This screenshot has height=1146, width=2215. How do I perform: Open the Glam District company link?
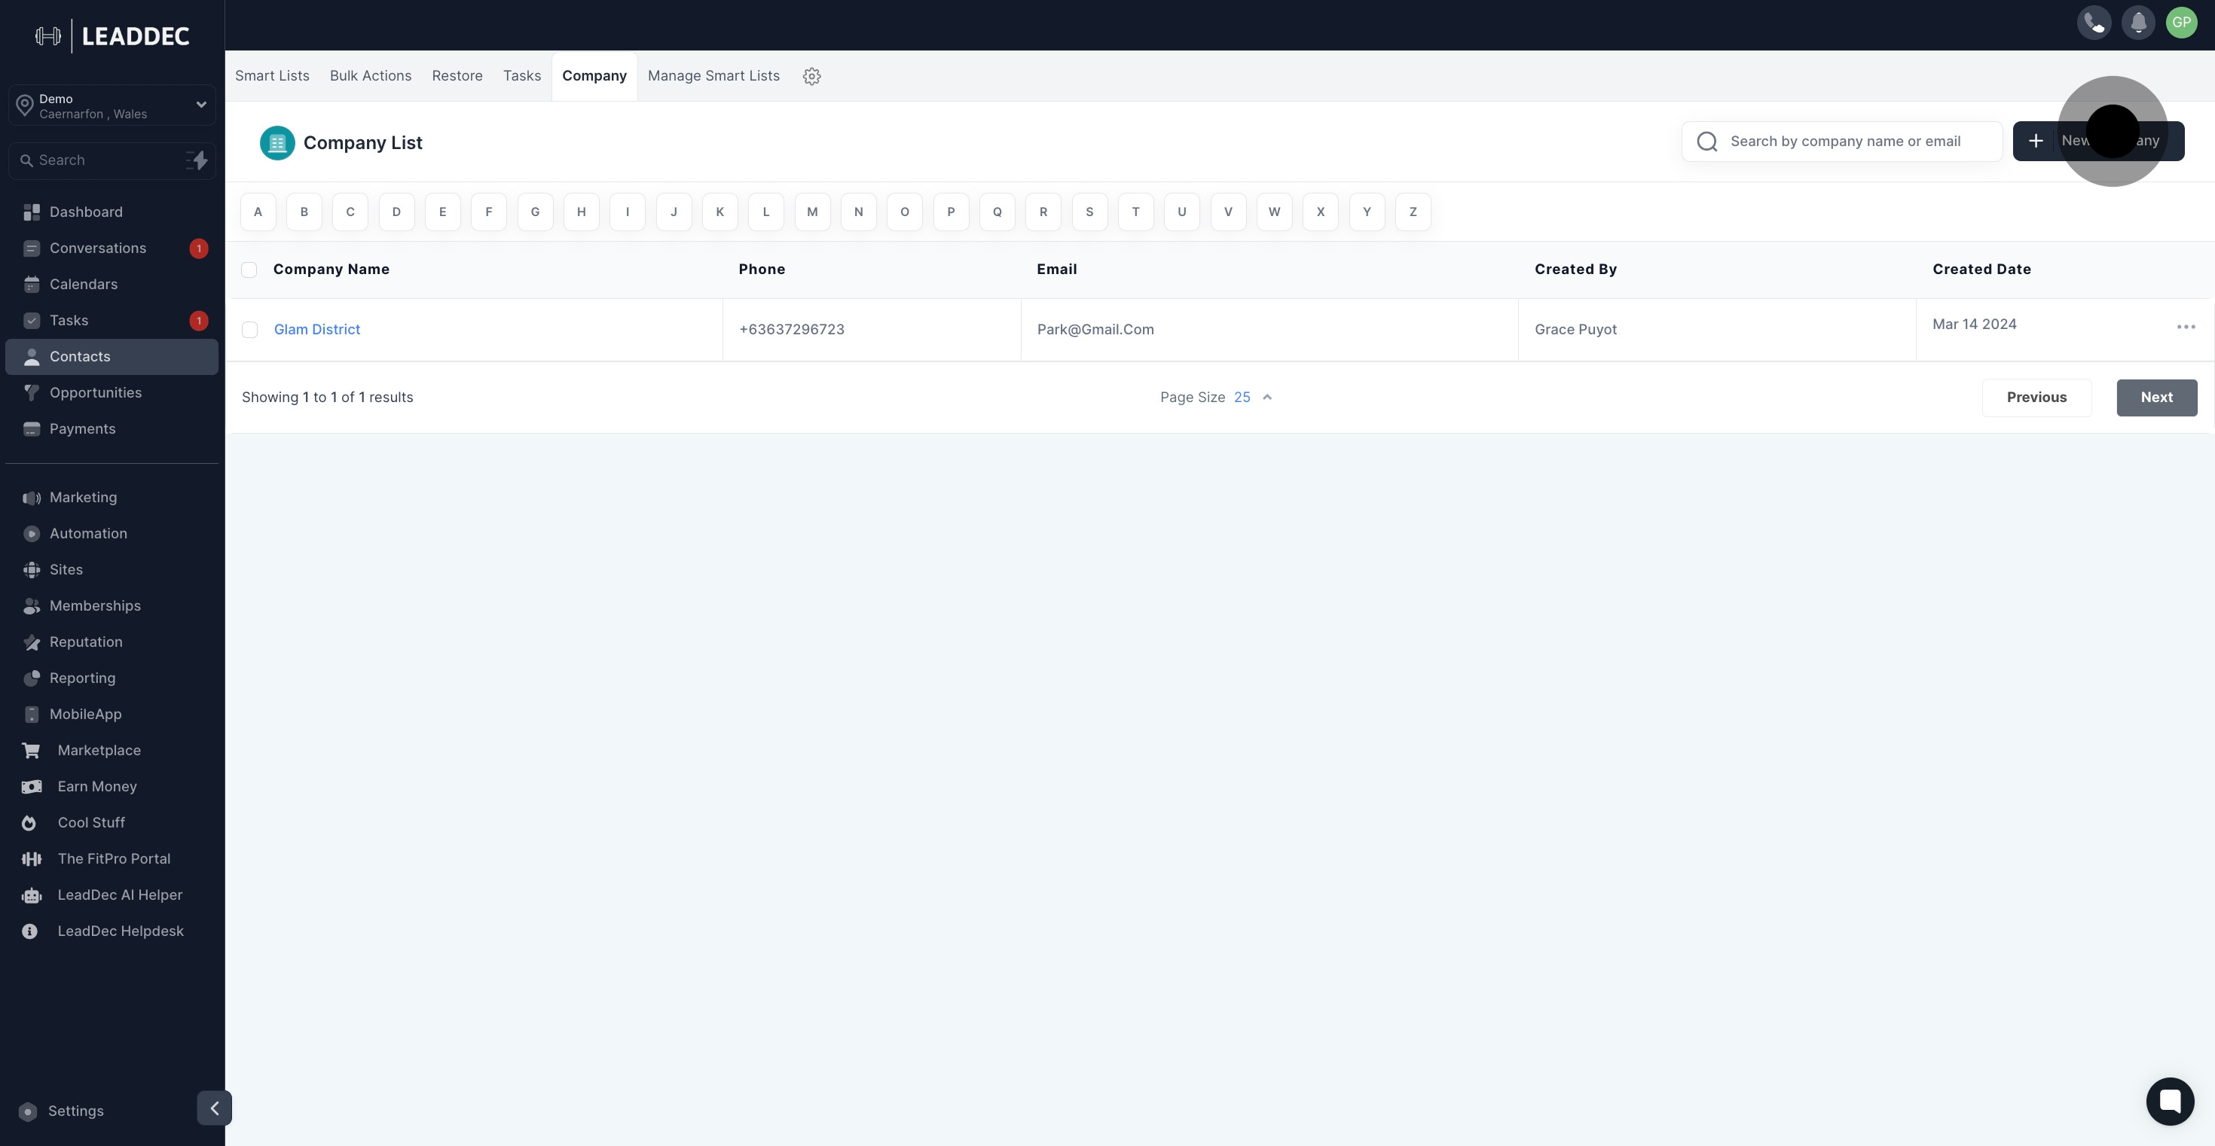[316, 330]
